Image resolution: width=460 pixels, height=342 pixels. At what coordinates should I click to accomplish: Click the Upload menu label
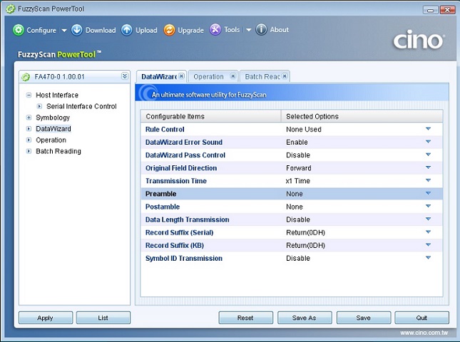pos(146,30)
